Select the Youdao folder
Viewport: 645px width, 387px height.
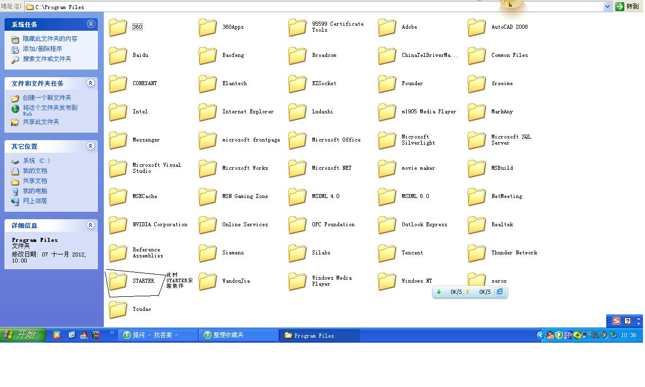(130, 309)
